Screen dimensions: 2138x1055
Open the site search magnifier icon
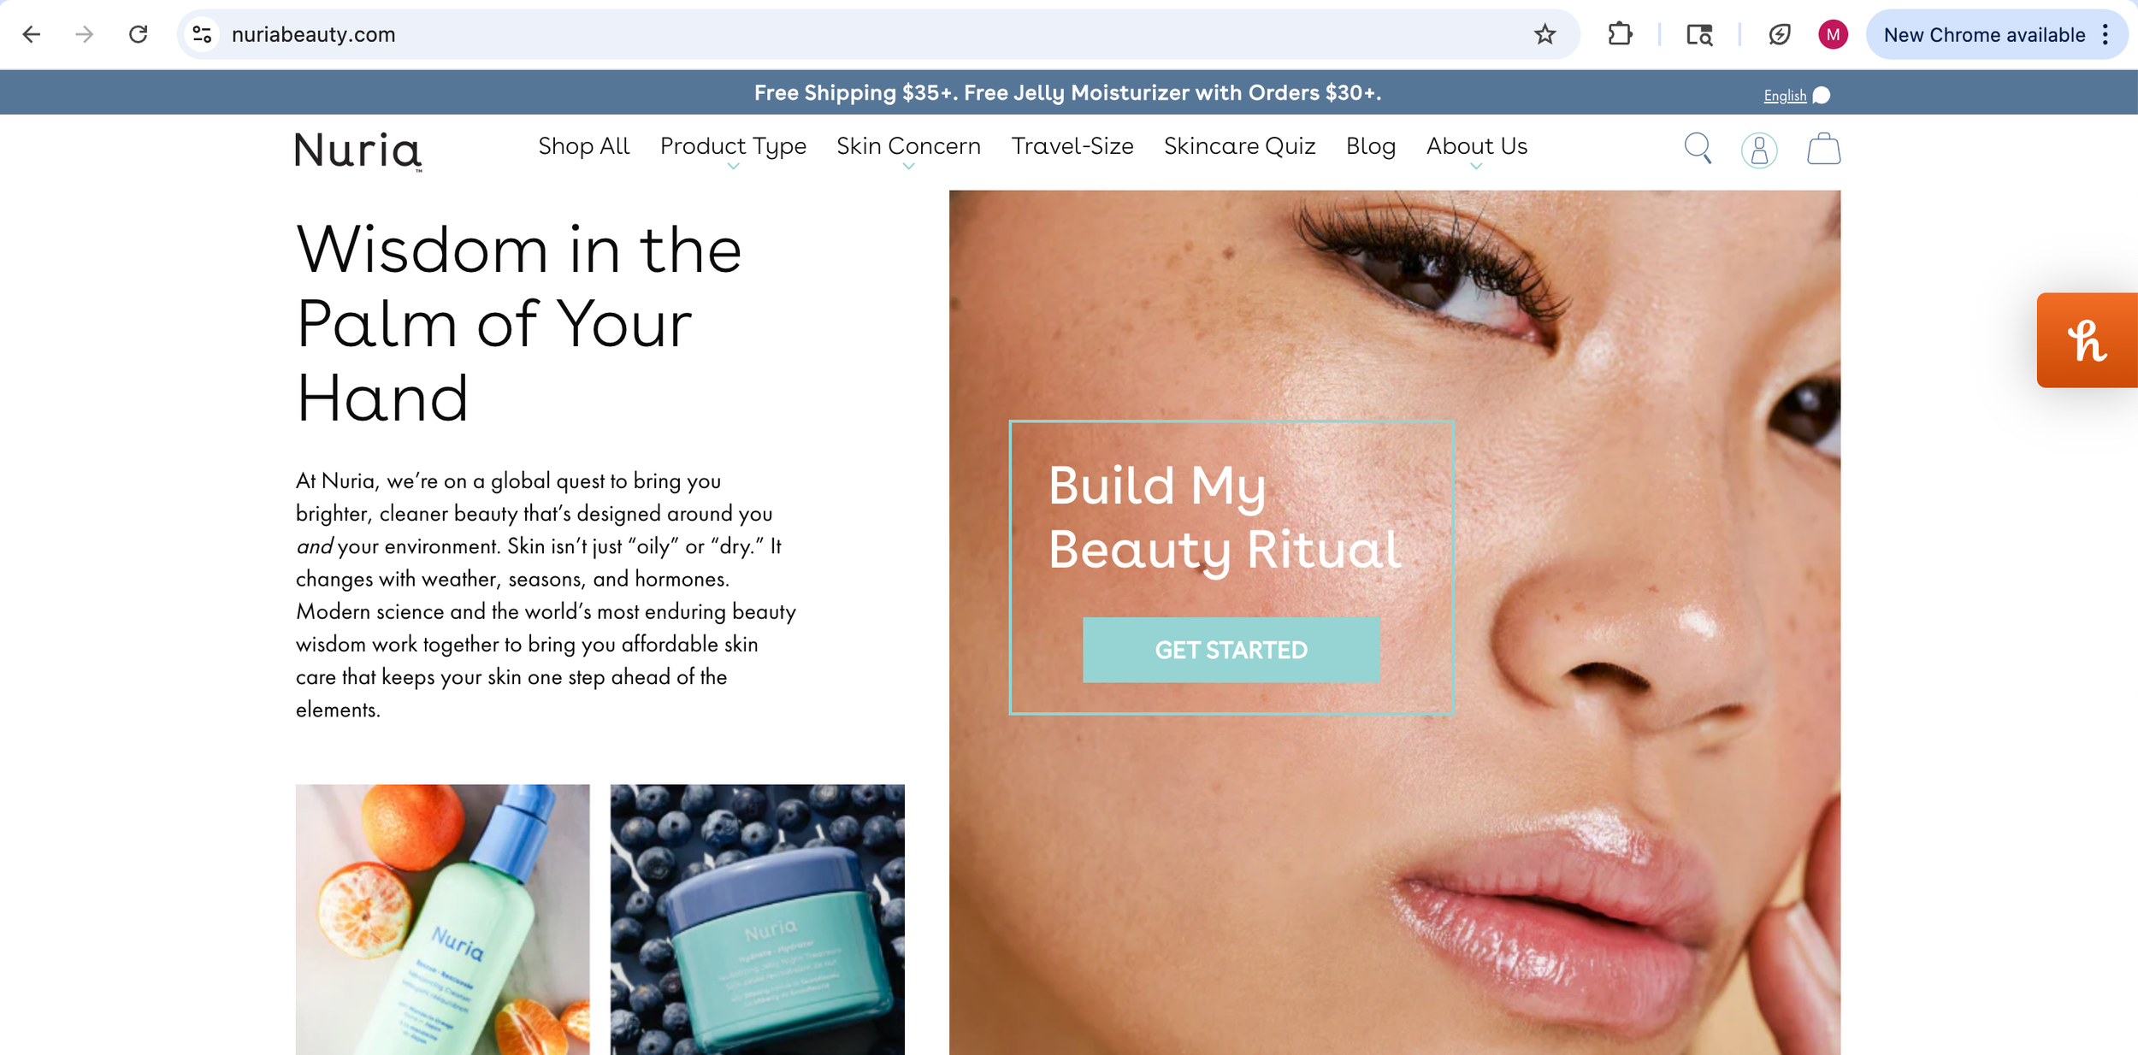[1698, 148]
